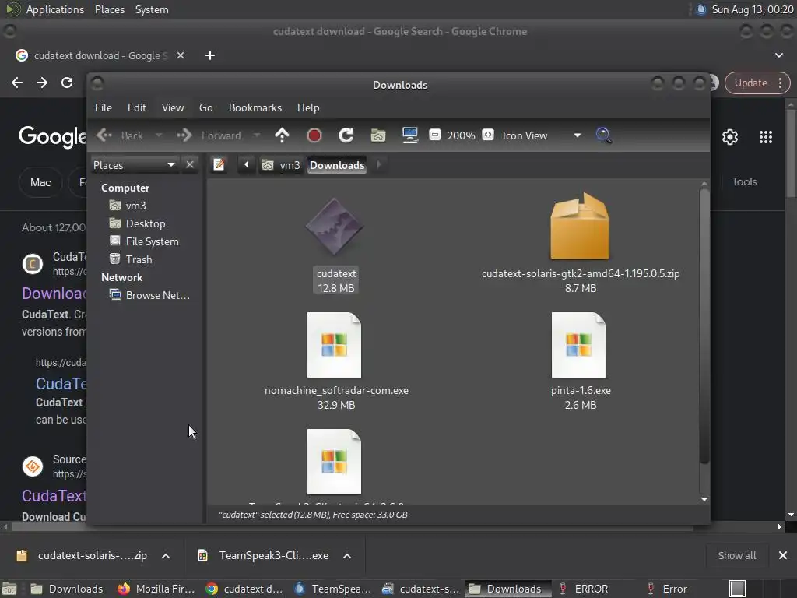Open the Places menu in top panel
Image resolution: width=797 pixels, height=598 pixels.
109,9
